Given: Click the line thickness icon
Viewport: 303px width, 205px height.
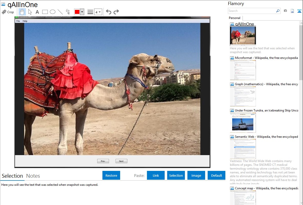Looking at the screenshot, I should [x=90, y=12].
